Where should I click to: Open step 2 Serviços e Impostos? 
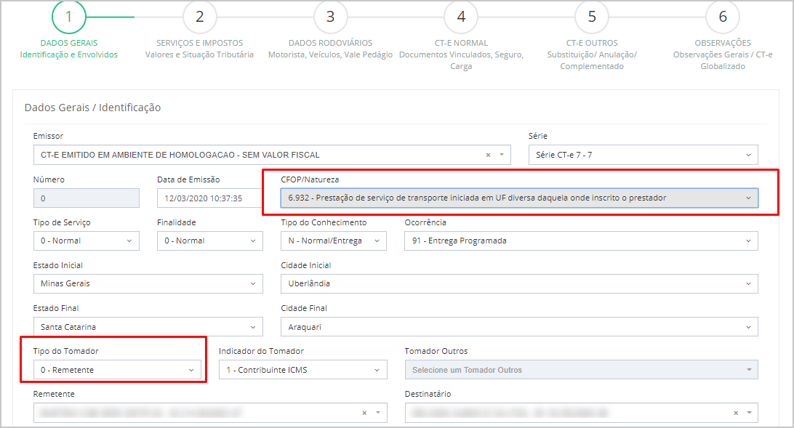(x=199, y=17)
